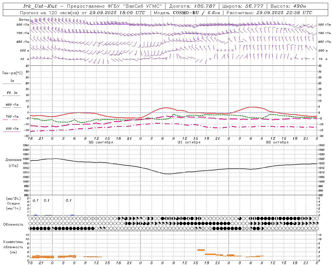The height and width of the screenshot is (265, 332).
Task: Click the (мм/3ч.) precipitation unit label
Action: (x=13, y=198)
